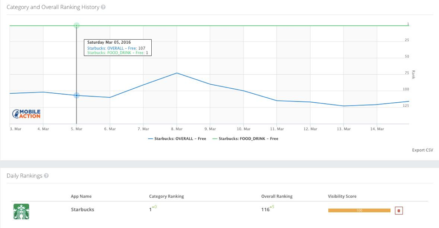Click green data point at rank 1
439x228 pixels.
77,26
